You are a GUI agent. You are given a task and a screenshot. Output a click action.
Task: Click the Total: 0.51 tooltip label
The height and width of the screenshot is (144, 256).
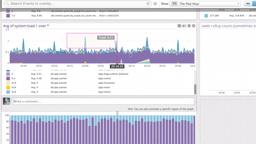click(x=106, y=37)
